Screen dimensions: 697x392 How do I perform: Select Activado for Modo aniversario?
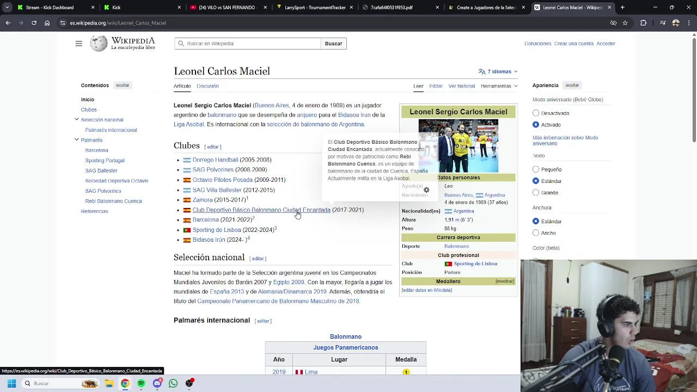point(536,125)
